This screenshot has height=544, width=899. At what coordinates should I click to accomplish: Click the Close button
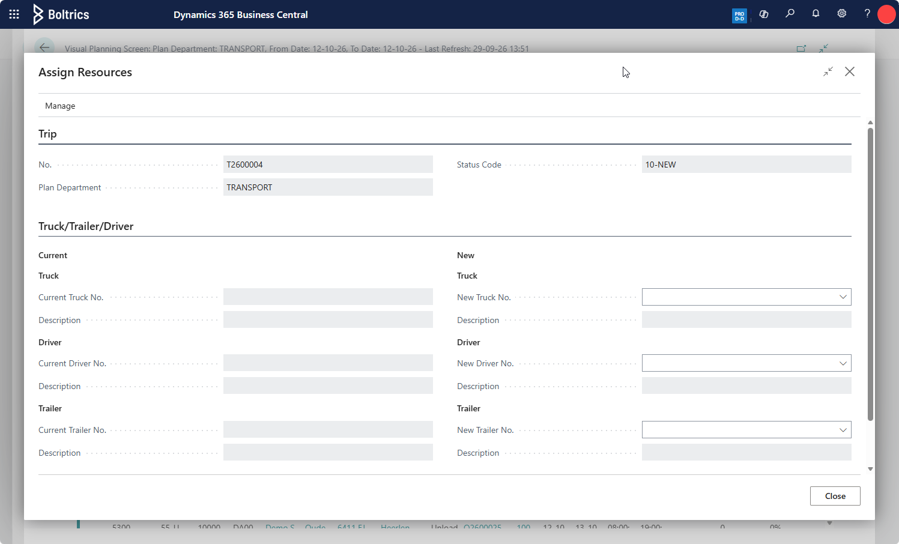(x=835, y=496)
